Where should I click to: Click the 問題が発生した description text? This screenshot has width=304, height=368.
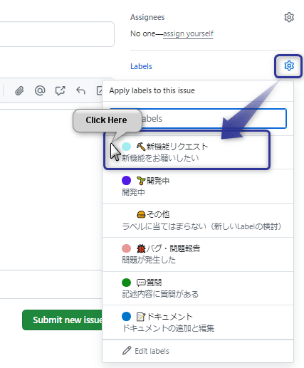click(x=149, y=260)
